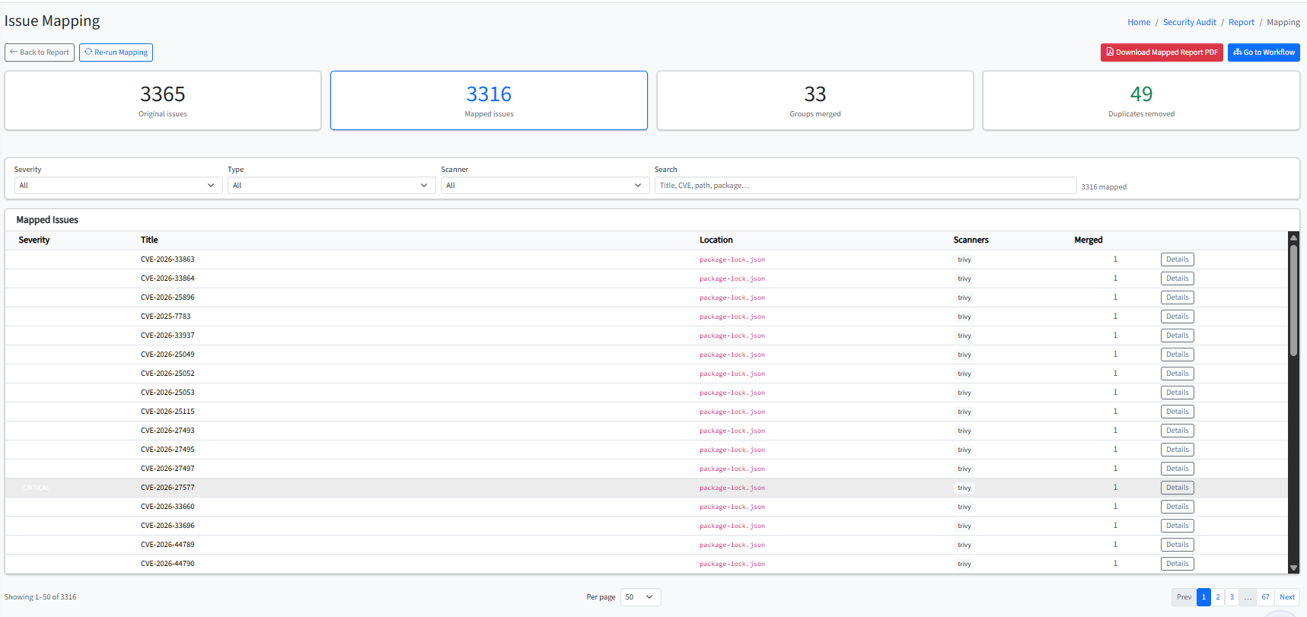Open Details for CVE-2026-25049

point(1178,355)
